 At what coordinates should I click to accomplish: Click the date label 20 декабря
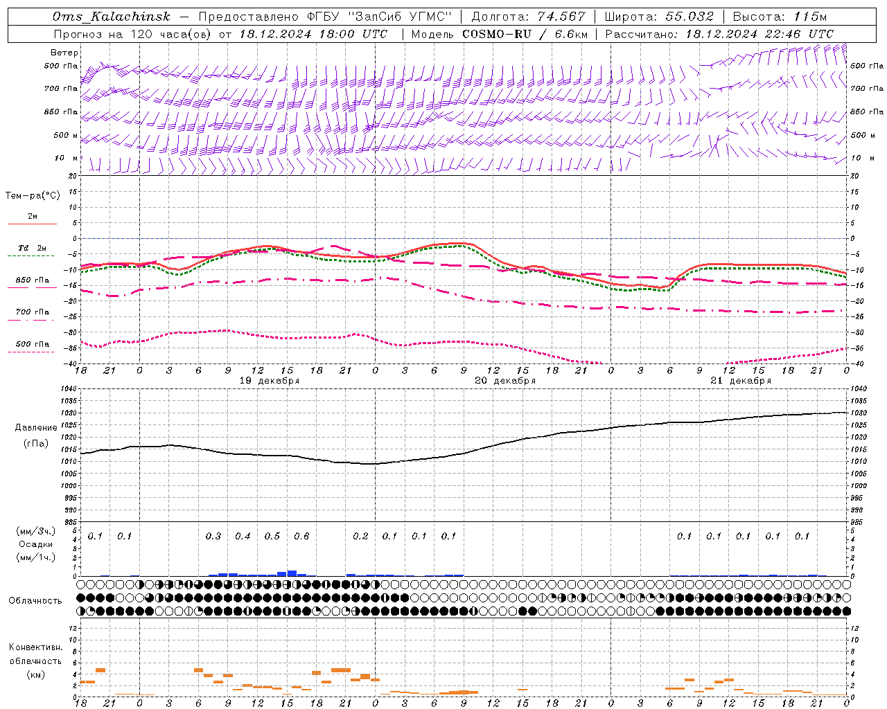(x=505, y=381)
